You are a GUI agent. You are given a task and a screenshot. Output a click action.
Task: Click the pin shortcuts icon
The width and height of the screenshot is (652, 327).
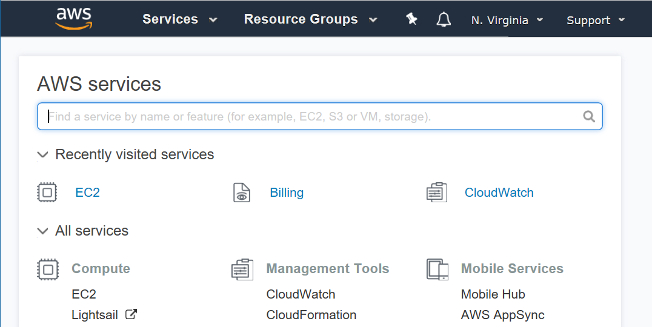click(x=411, y=19)
